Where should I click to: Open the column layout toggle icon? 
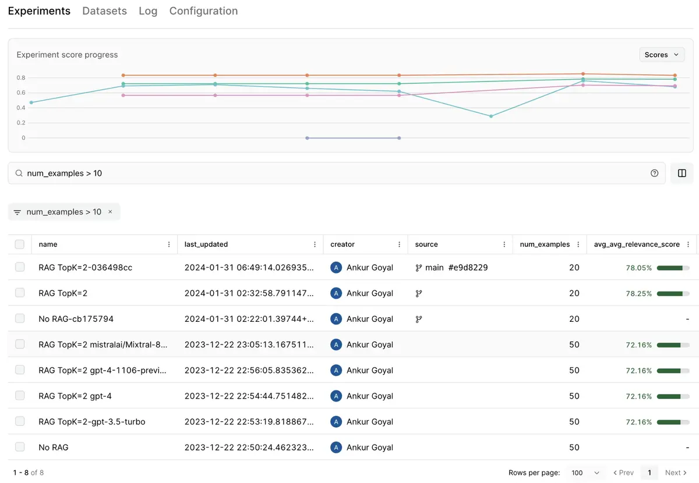[682, 173]
